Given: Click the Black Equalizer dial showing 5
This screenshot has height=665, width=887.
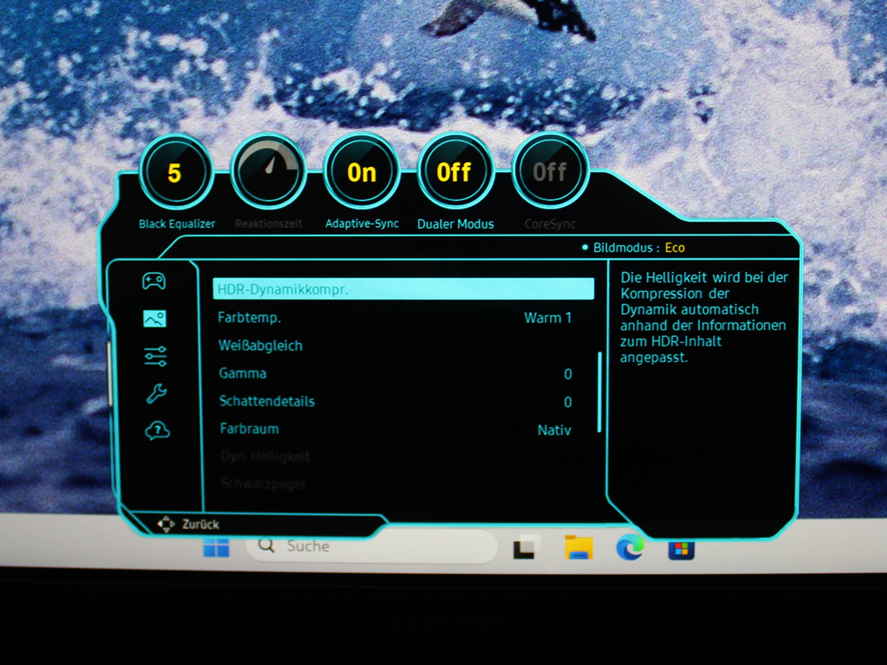Looking at the screenshot, I should (x=175, y=172).
